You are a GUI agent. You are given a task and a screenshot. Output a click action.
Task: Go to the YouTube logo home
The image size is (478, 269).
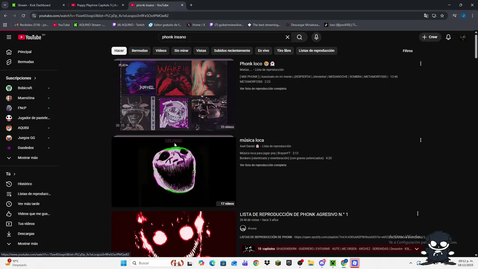point(30,37)
